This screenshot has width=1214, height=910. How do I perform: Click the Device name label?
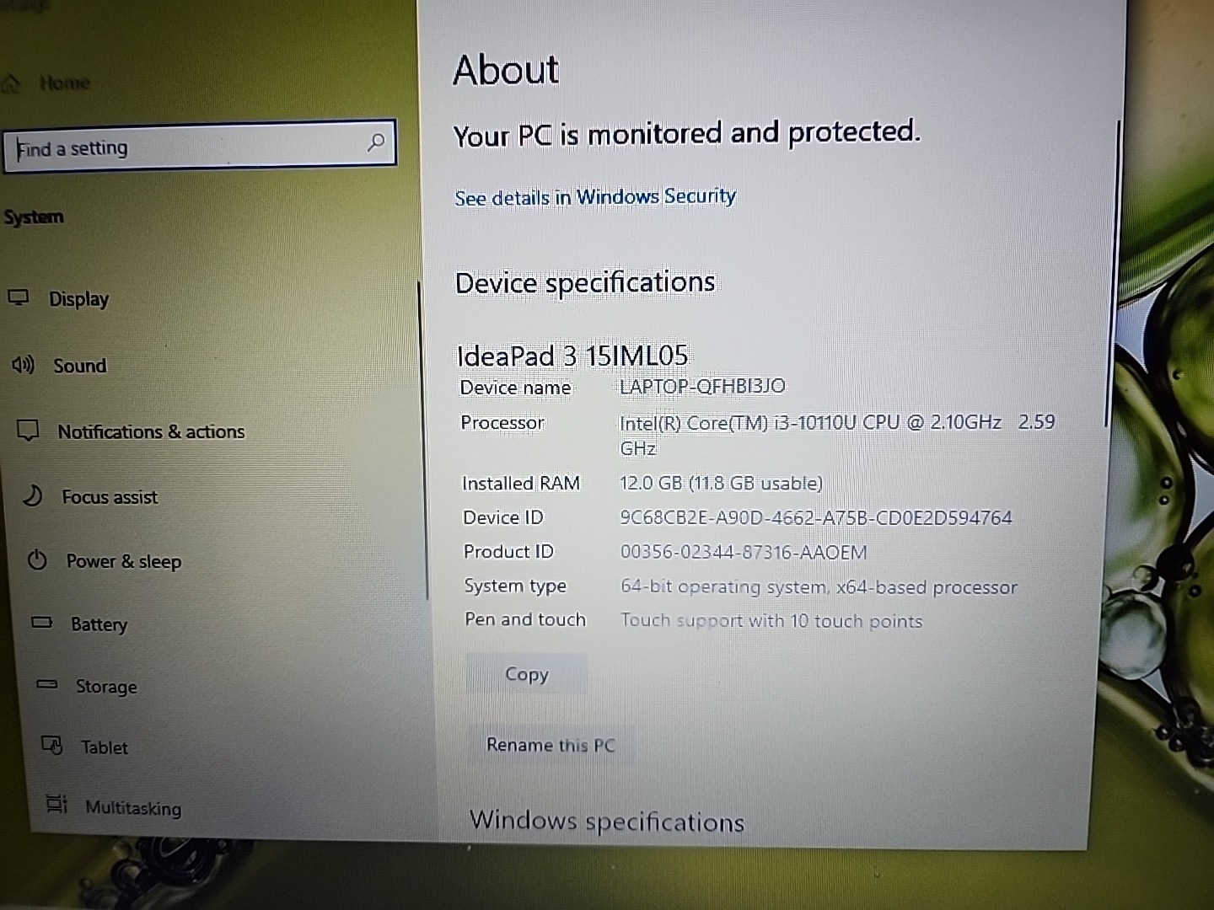point(515,388)
